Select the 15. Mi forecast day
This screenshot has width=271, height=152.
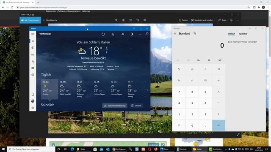click(x=100, y=89)
